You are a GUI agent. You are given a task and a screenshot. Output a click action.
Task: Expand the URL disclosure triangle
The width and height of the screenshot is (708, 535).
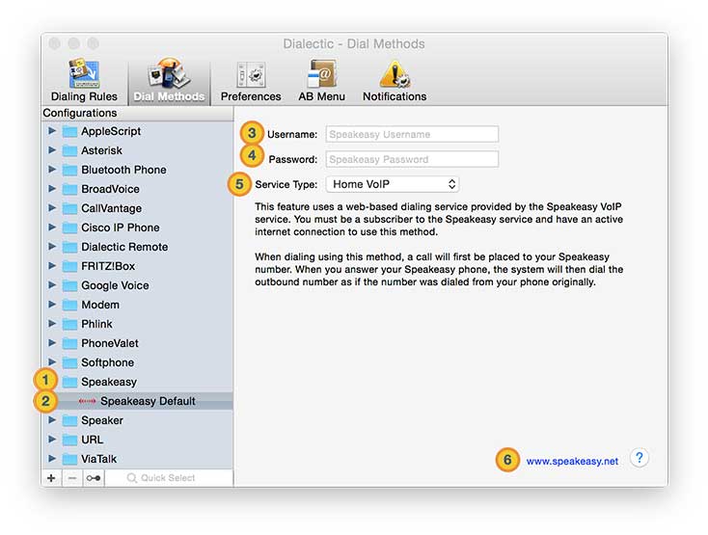pyautogui.click(x=52, y=440)
